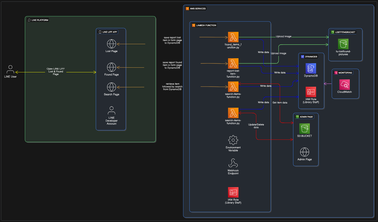Select IAM Role icon inside Lambda Function group
Image resolution: width=378 pixels, height=222 pixels.
pos(233,192)
